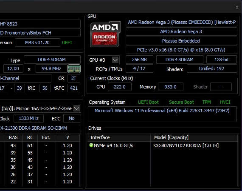The height and width of the screenshot is (191, 242).
Task: Click the tRFC value 421
Action: click(x=74, y=88)
